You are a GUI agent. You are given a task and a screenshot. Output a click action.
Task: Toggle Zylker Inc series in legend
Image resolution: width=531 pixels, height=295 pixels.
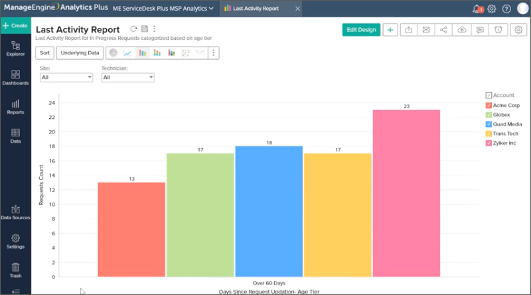click(489, 143)
